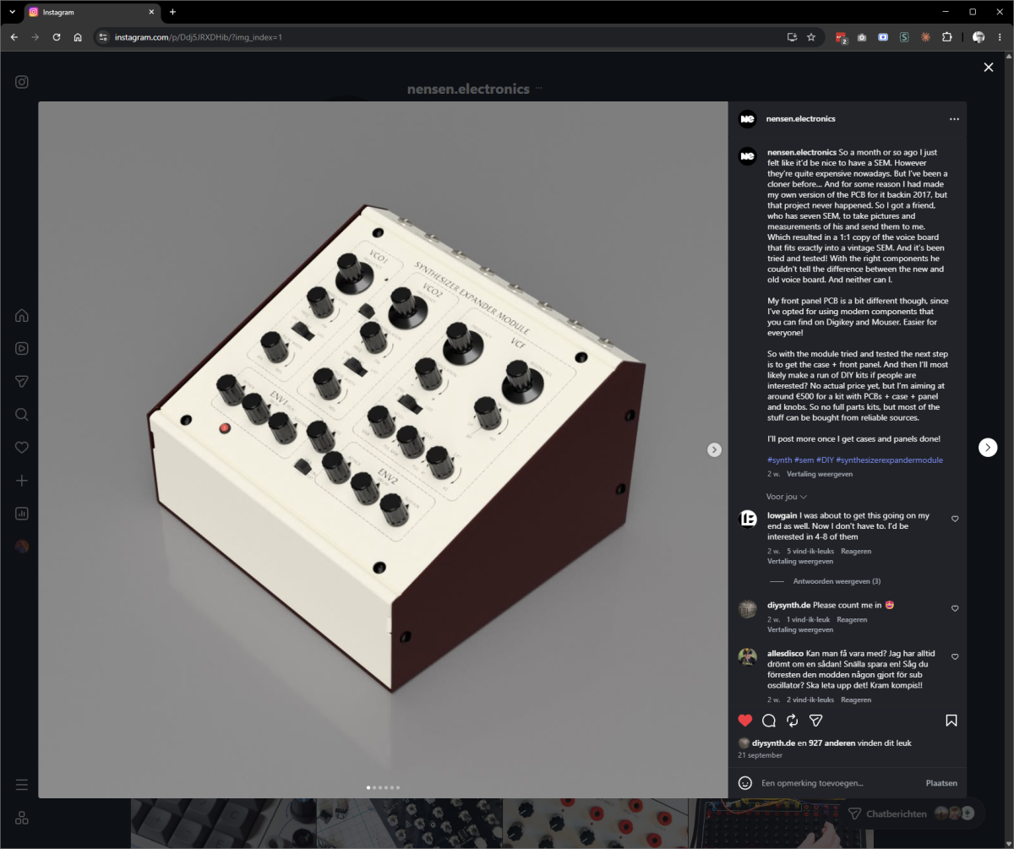Reload the page in Chrome
The width and height of the screenshot is (1014, 849).
coord(57,37)
